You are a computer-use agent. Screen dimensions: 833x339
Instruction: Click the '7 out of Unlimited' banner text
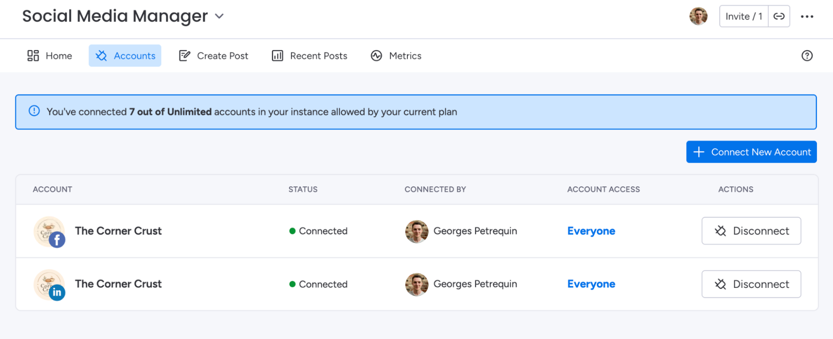click(x=170, y=112)
